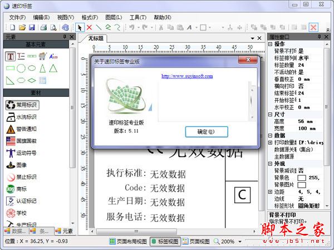Select the 常用标识 common symbols button
Viewport: 334px width, 250px height.
(x=22, y=105)
